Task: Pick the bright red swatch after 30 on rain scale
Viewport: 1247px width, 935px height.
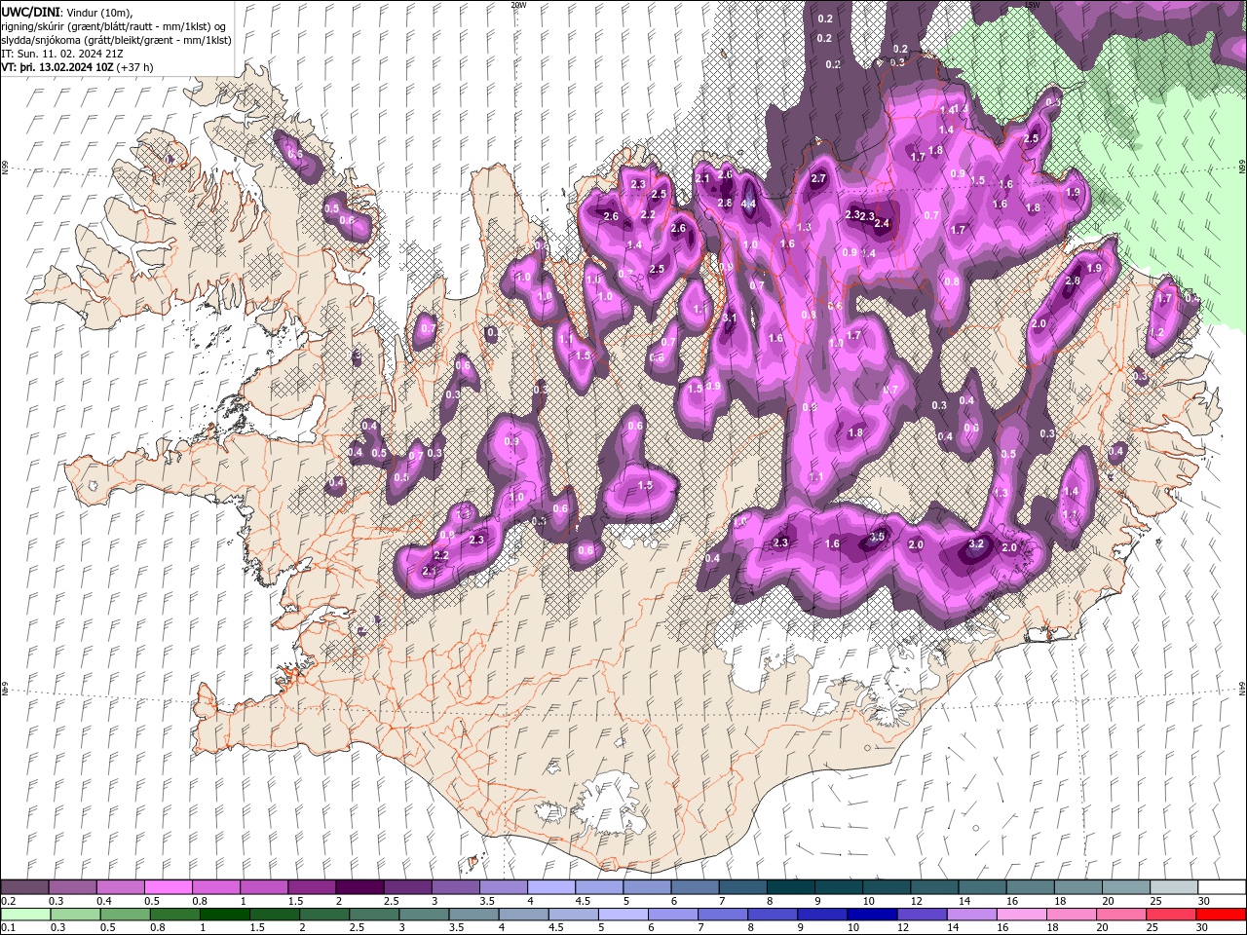Action: [x=1221, y=914]
